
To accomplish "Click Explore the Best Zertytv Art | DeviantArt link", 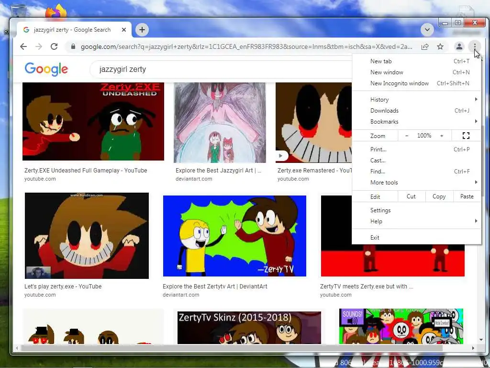I will 215,287.
